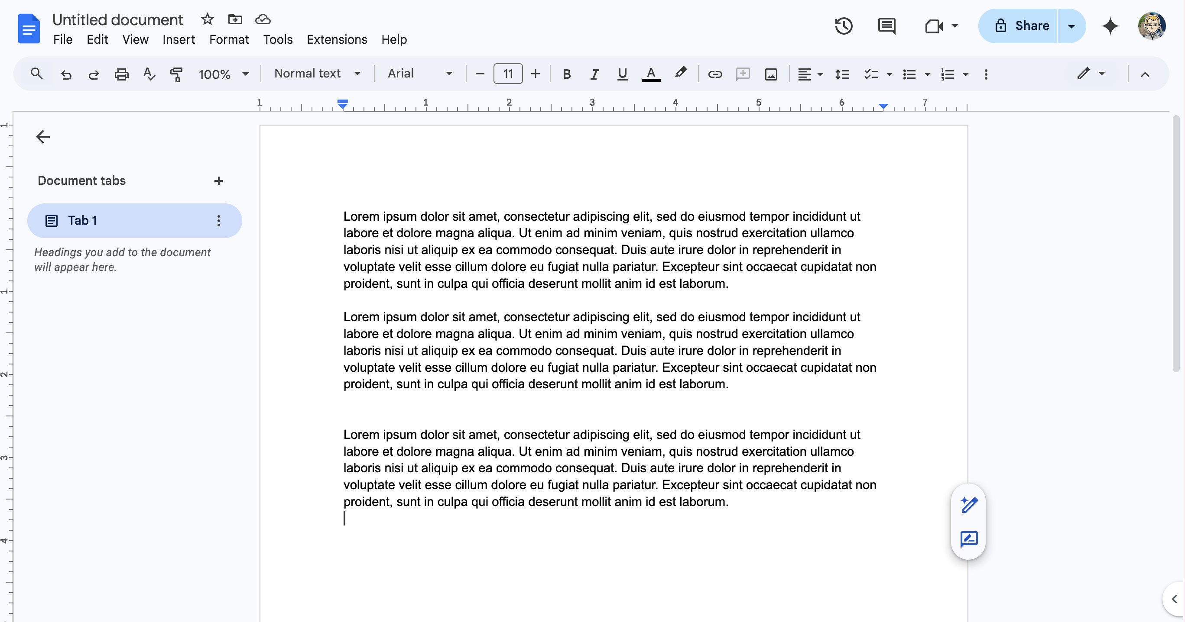The width and height of the screenshot is (1185, 622).
Task: Click the vertical scrollbar
Action: (x=1176, y=244)
